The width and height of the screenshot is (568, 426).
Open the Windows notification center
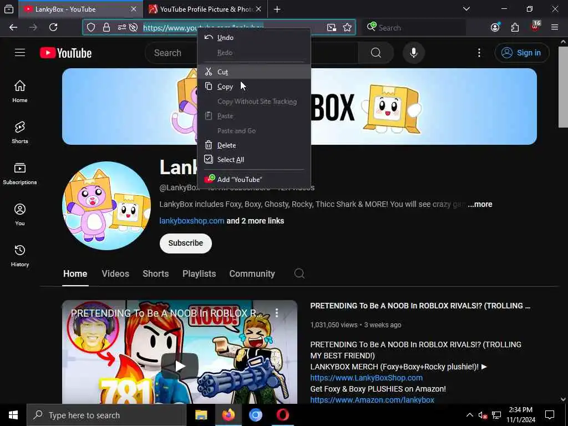coord(550,415)
